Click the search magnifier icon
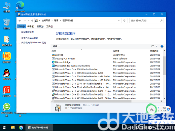175x131 pixels. [161, 20]
